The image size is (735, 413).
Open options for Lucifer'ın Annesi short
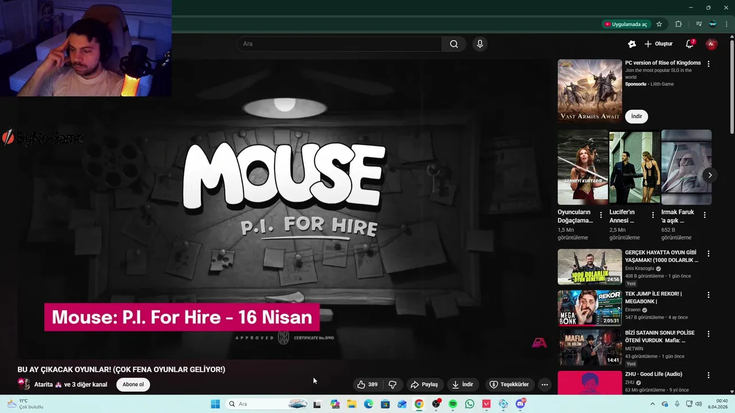pos(652,215)
